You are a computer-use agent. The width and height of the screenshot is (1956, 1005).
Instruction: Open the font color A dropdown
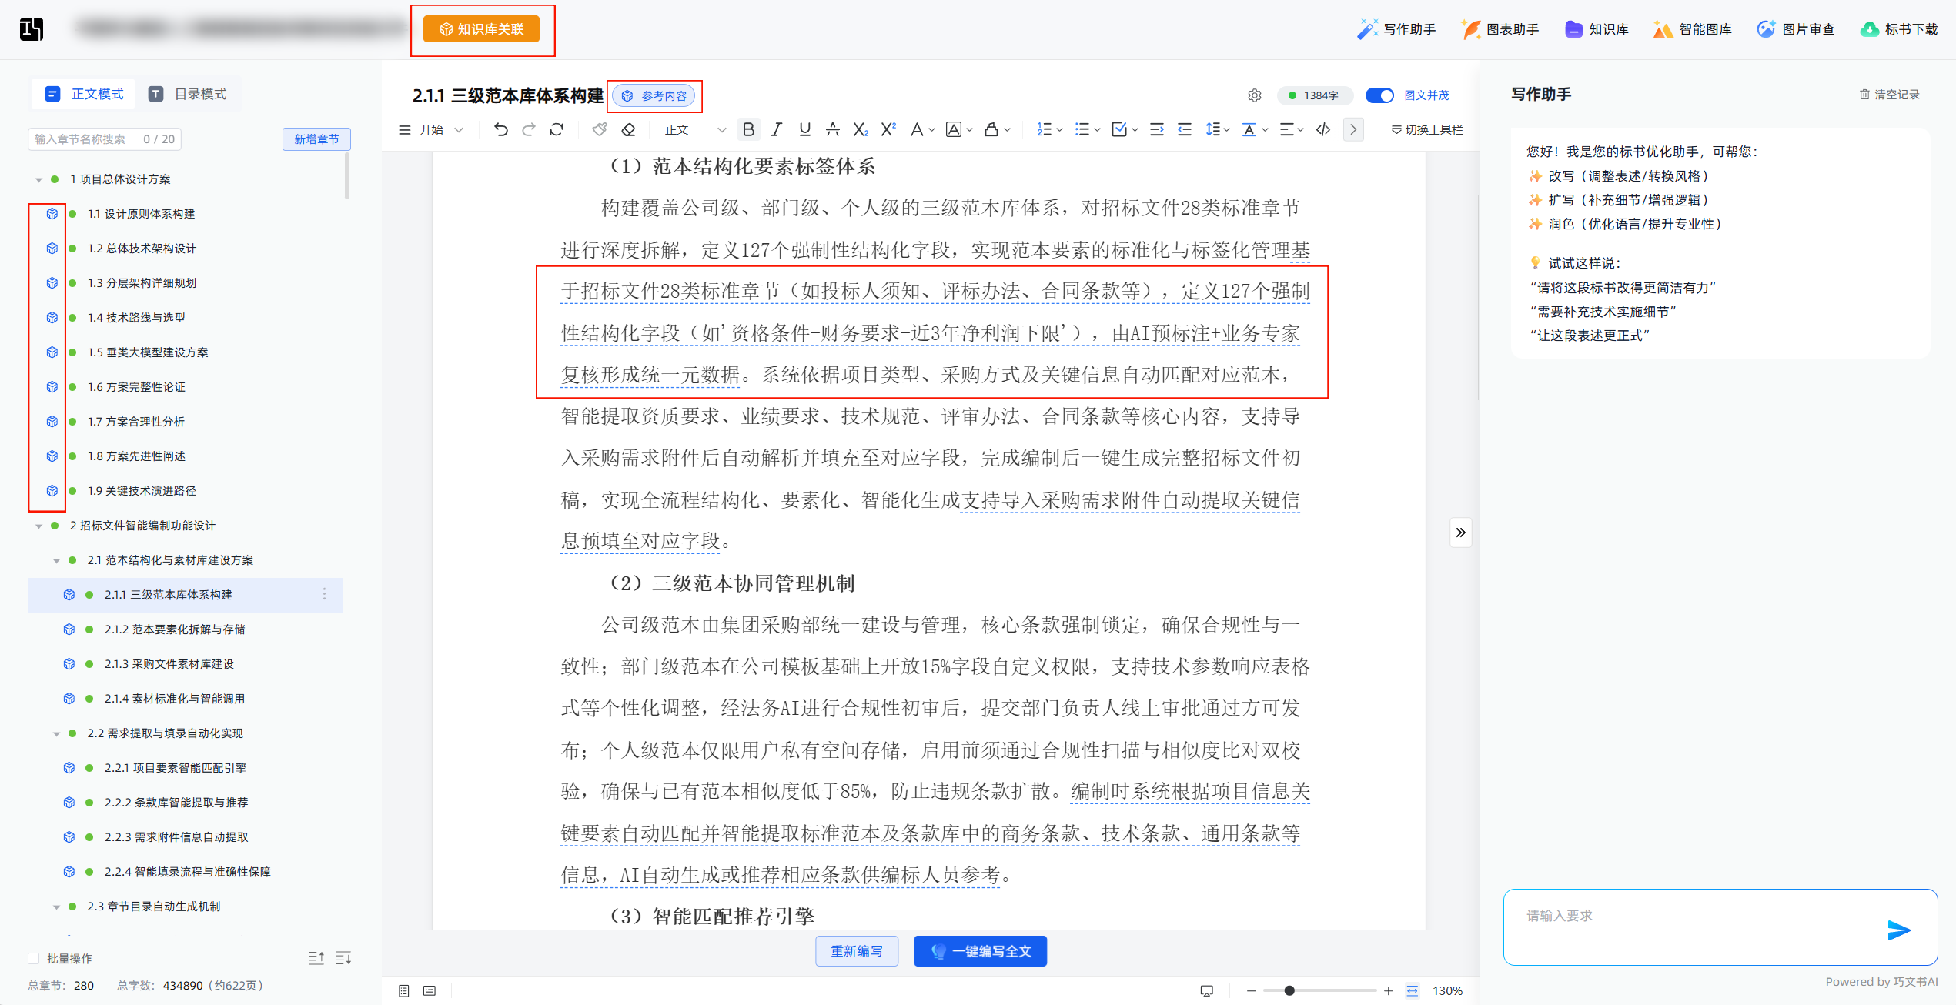(922, 129)
